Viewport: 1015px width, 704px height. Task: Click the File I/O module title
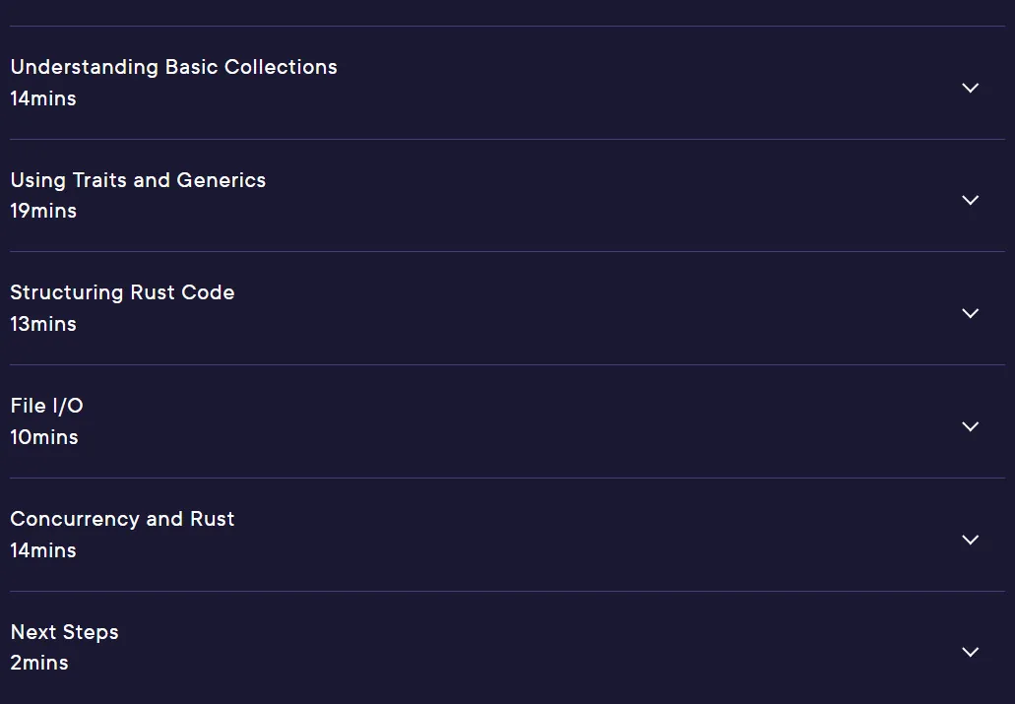pyautogui.click(x=46, y=406)
